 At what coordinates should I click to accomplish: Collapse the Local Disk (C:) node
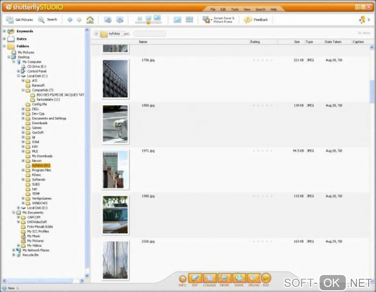coord(18,76)
